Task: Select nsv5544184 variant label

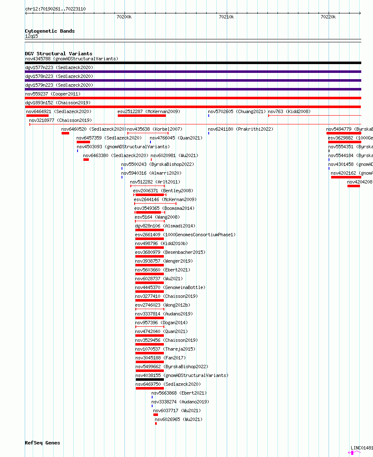Action: pos(350,155)
